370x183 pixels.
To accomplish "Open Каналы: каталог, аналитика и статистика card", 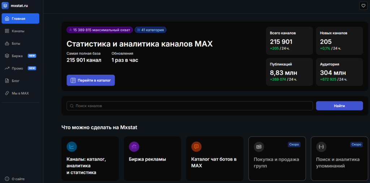I will [90, 158].
